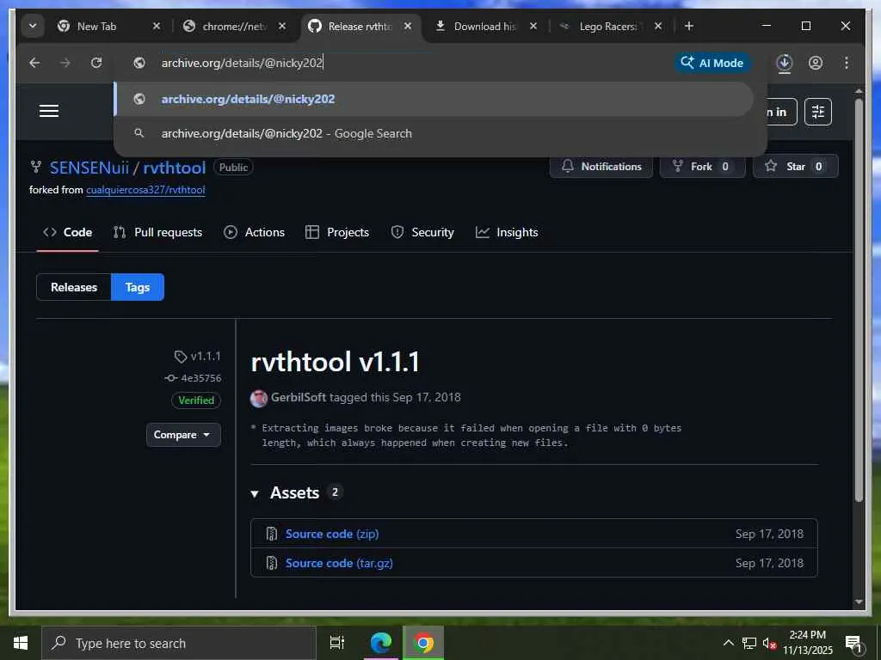
Task: Open the Chrome downloads icon
Action: pos(785,62)
